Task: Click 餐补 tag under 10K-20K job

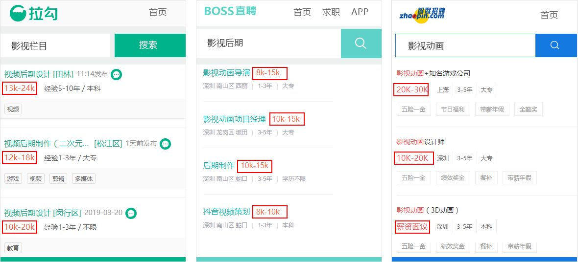Action: pyautogui.click(x=486, y=178)
